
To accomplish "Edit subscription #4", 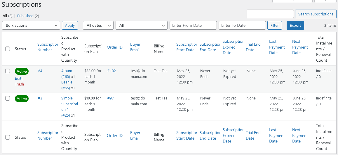I will tap(18, 78).
